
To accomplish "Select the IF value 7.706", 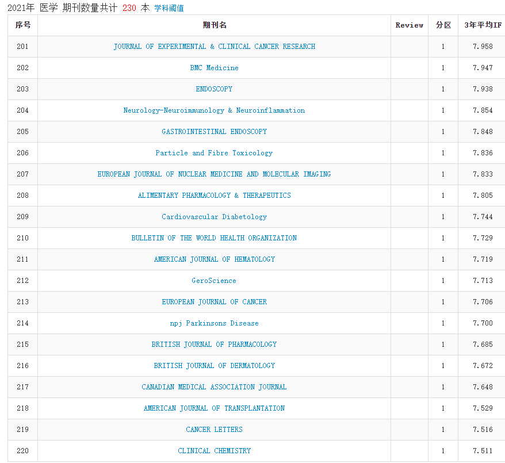I will click(x=483, y=302).
